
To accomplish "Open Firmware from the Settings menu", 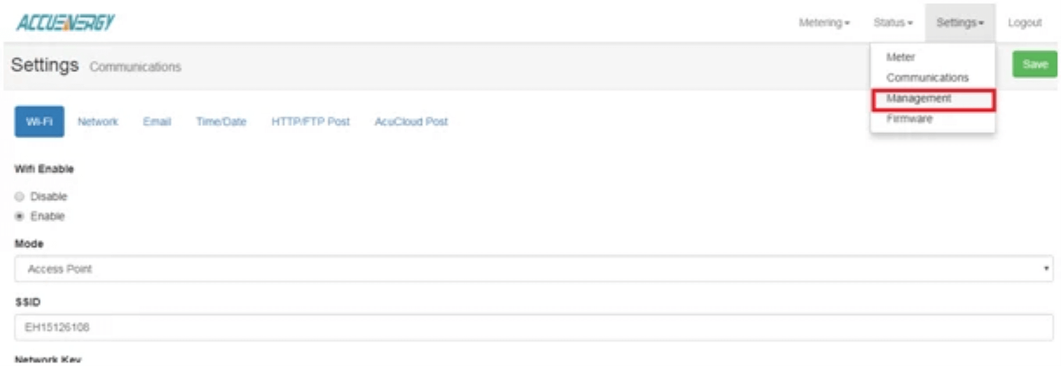I will click(x=909, y=119).
